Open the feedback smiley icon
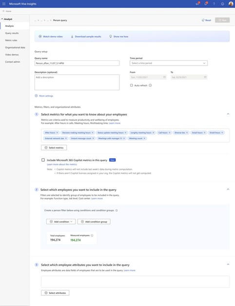The height and width of the screenshot is (306, 235). click(222, 4)
